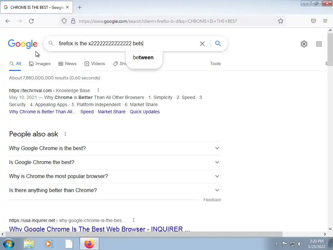Viewport: 333px width, 250px height.
Task: Click the usa.inquirer.net URL breadcrumb
Action: pos(67,220)
